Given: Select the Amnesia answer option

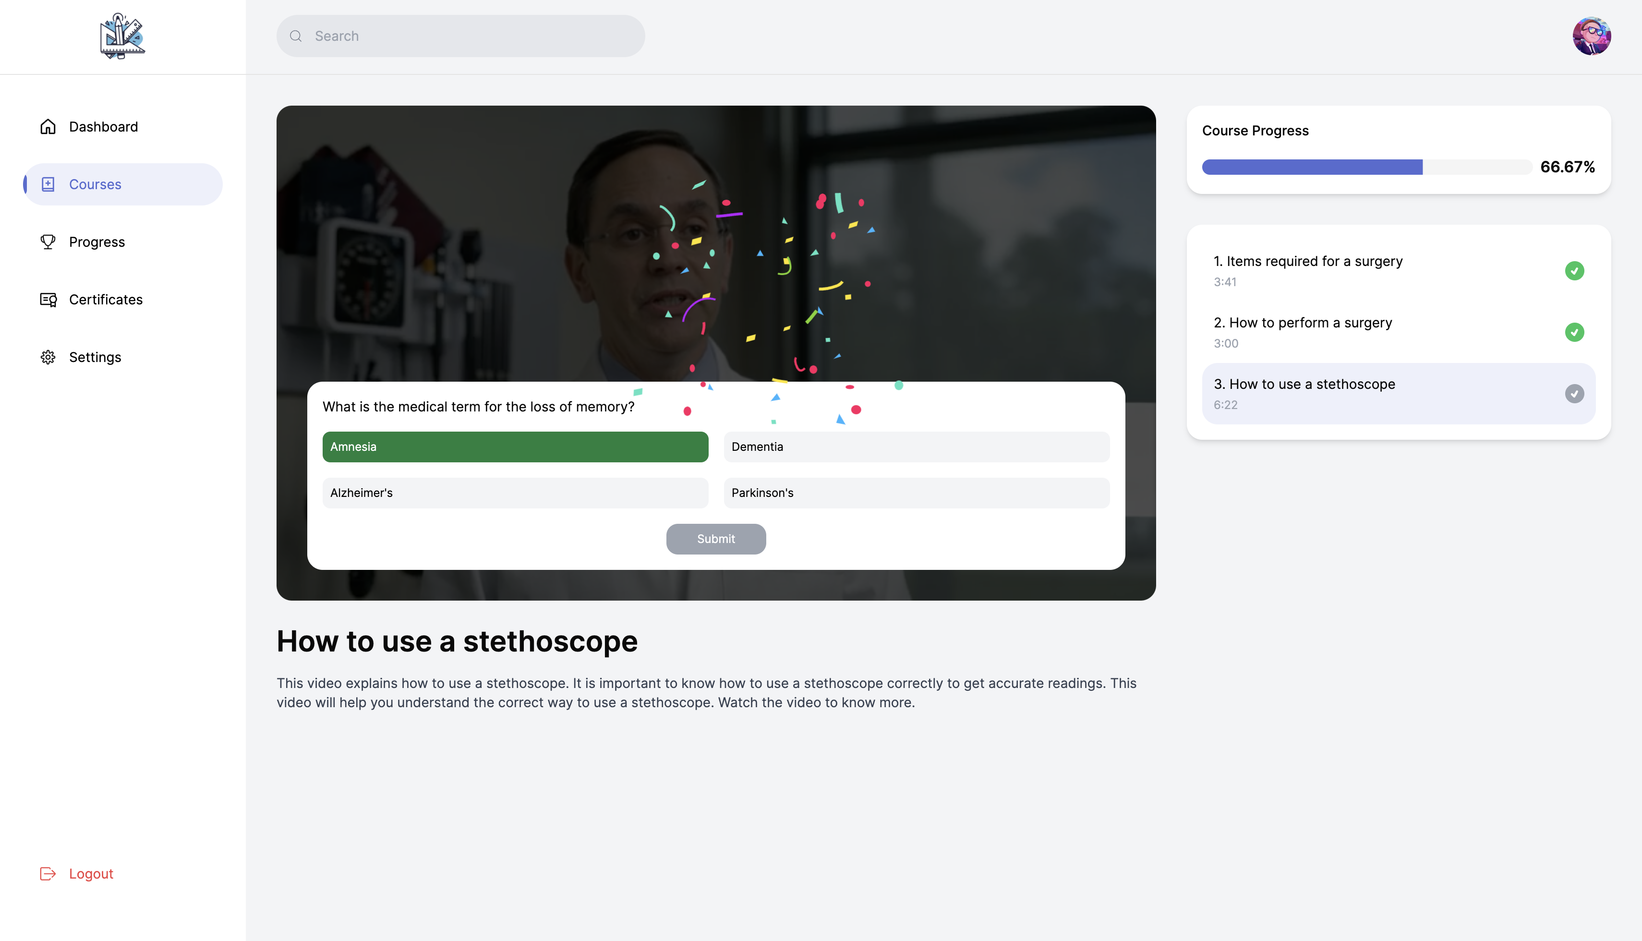Looking at the screenshot, I should pos(515,446).
